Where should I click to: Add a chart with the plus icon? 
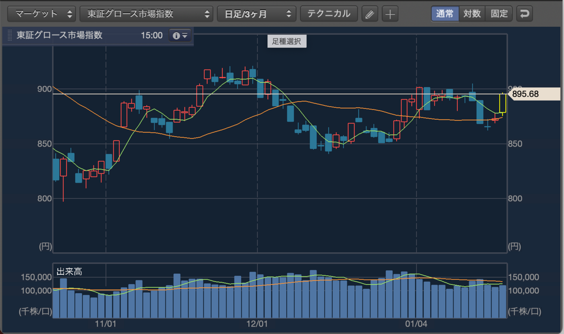point(390,14)
